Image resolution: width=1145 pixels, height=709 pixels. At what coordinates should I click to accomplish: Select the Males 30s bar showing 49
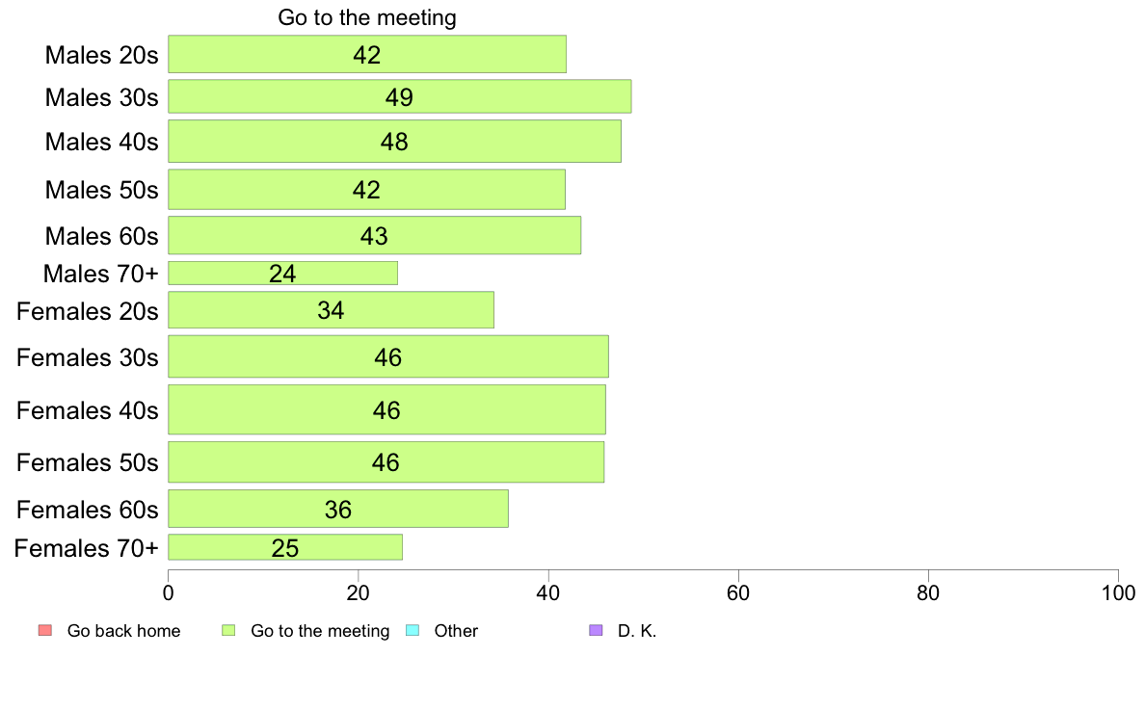pyautogui.click(x=399, y=96)
